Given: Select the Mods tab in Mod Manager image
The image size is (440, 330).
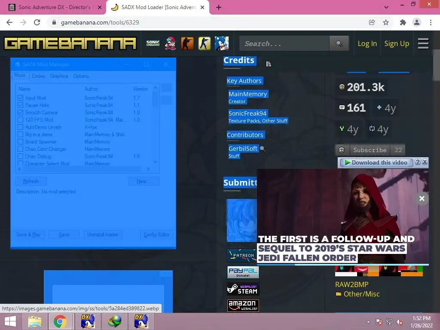Looking at the screenshot, I should pos(20,76).
